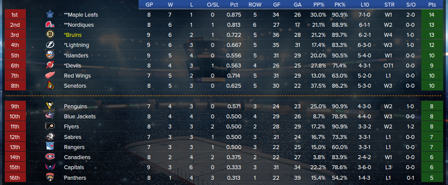The width and height of the screenshot is (448, 185).
Task: Click the Nordiques team logo
Action: point(50,25)
